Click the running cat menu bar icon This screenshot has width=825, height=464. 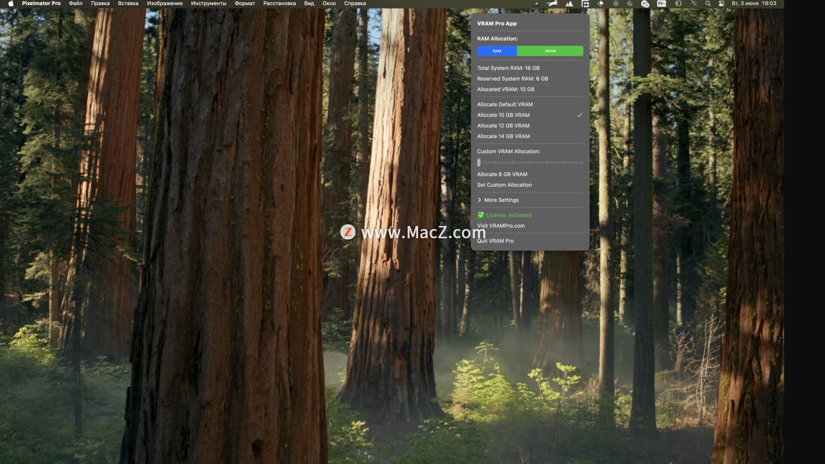click(x=552, y=3)
